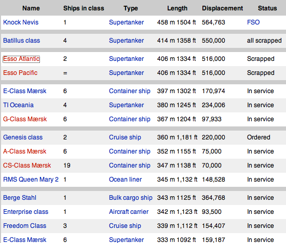Click the Displacement column header
Viewport: 286px width, 243px height.
(x=222, y=8)
